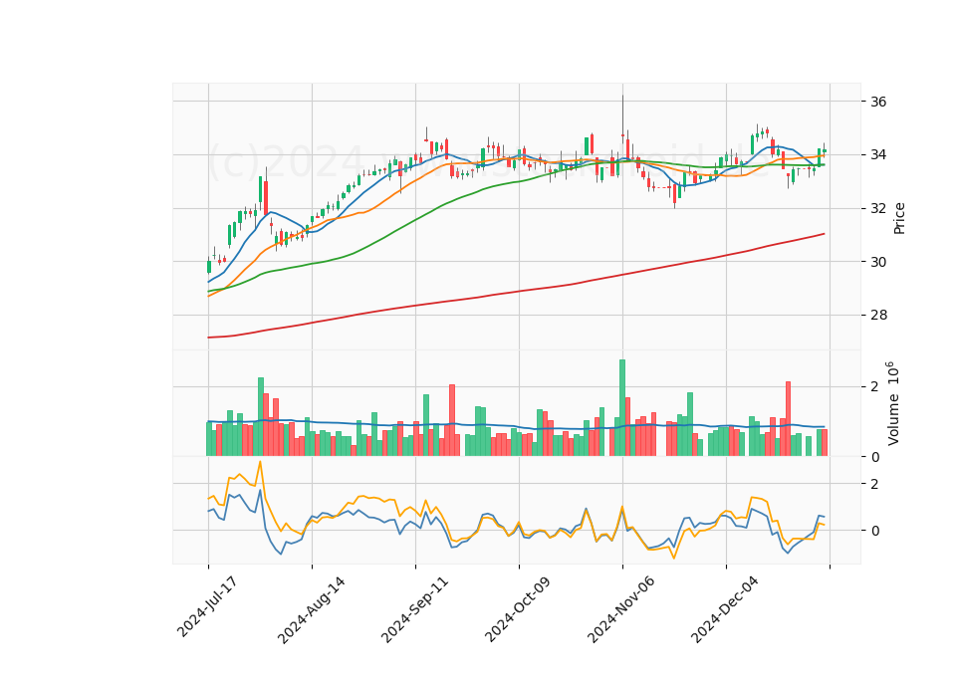Click the 36 price axis tick

[878, 102]
